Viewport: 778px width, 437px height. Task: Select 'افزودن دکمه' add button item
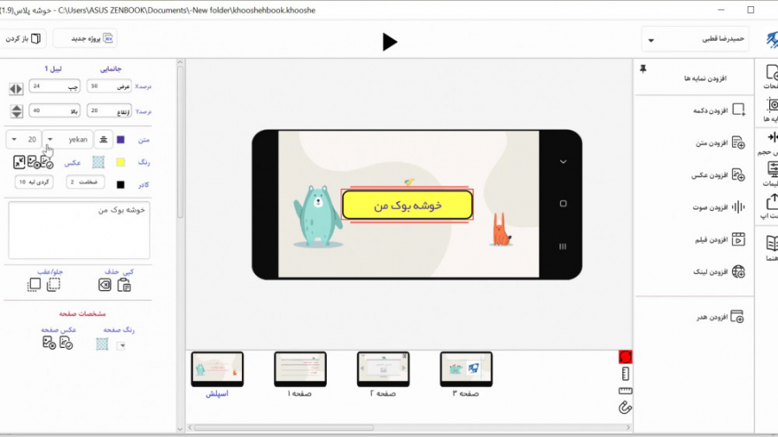[718, 110]
